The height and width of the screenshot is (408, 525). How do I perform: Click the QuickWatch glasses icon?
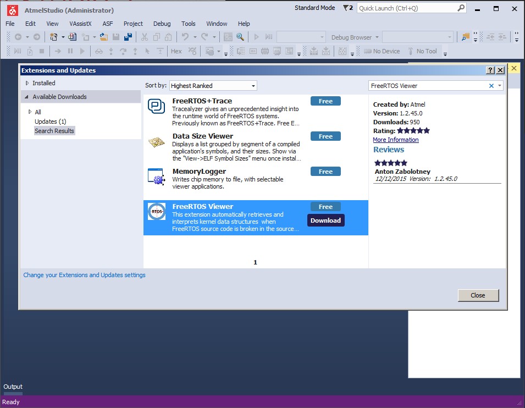pyautogui.click(x=99, y=51)
